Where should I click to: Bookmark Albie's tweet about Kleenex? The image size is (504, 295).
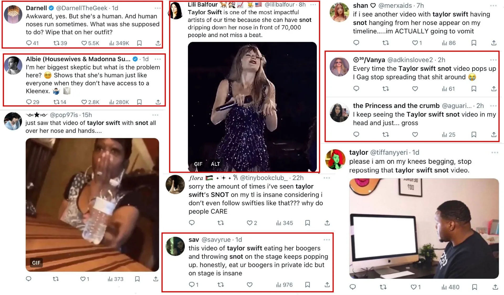coord(139,102)
